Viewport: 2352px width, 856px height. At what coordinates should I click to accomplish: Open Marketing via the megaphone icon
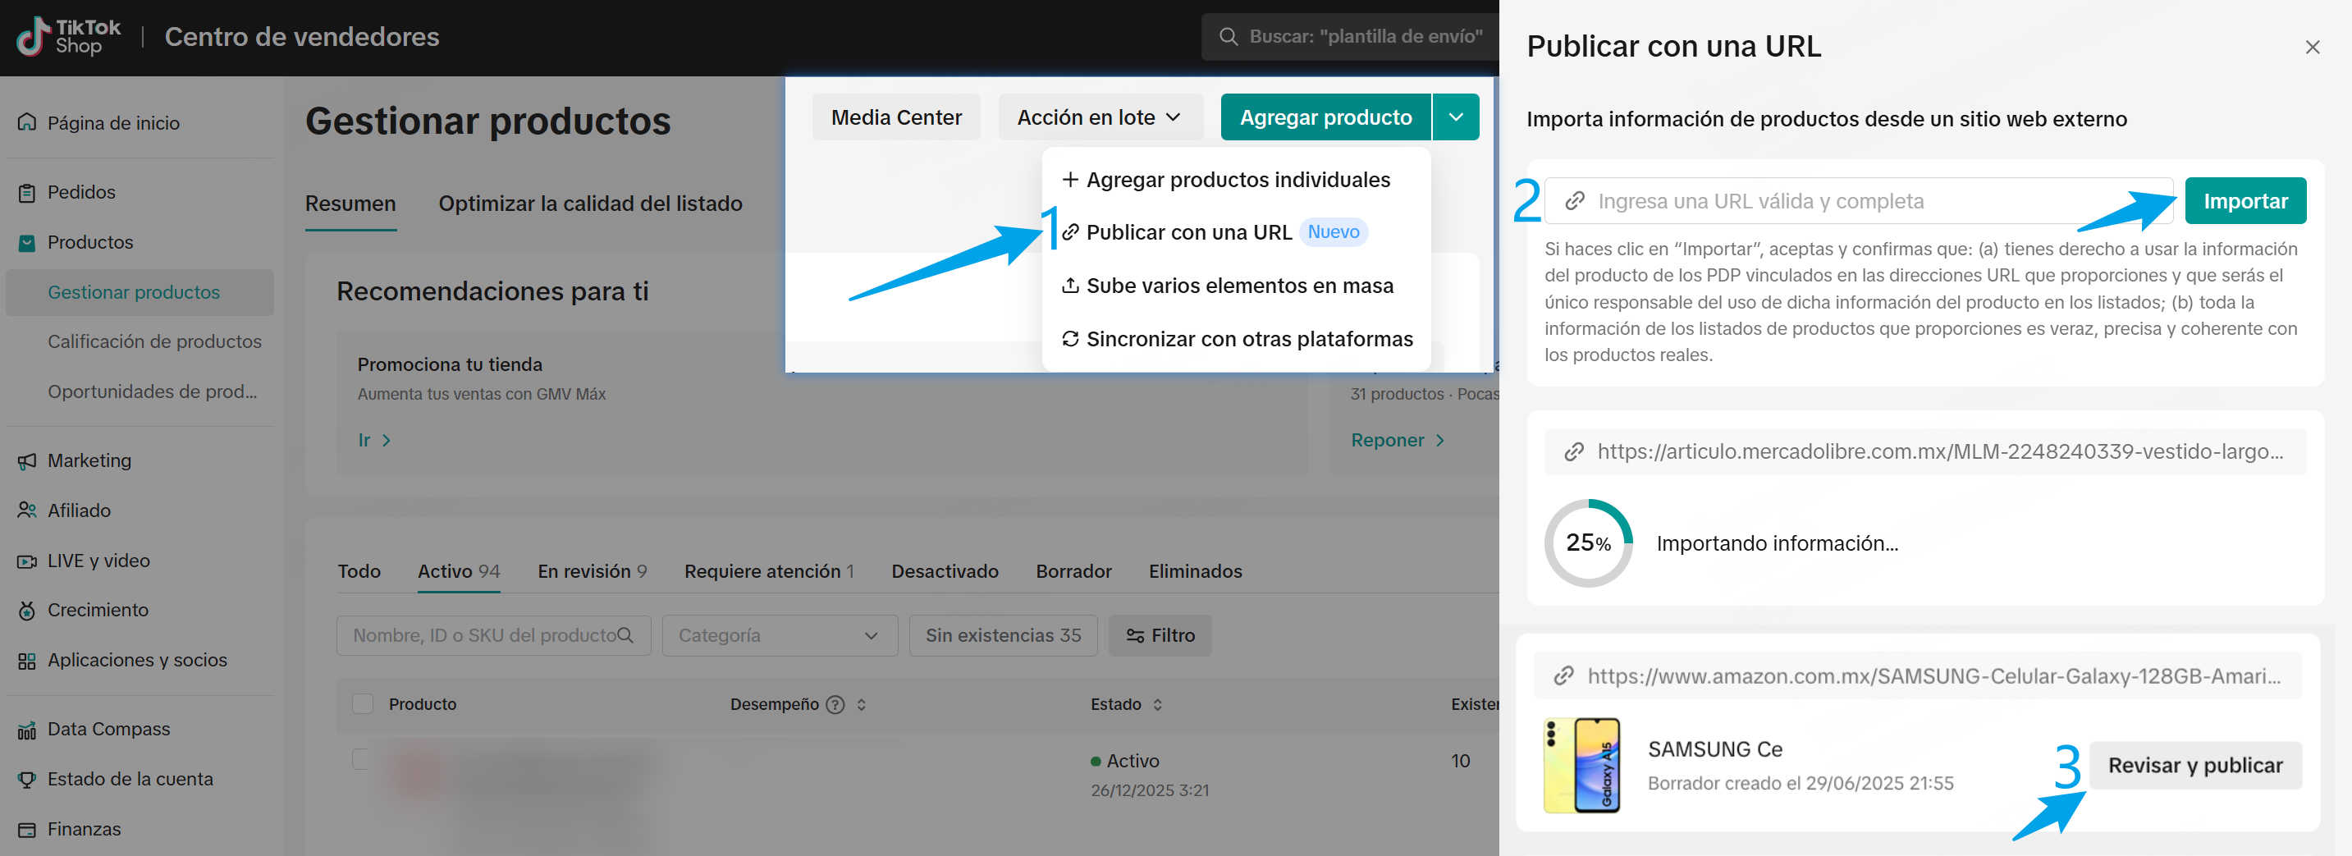(x=26, y=461)
